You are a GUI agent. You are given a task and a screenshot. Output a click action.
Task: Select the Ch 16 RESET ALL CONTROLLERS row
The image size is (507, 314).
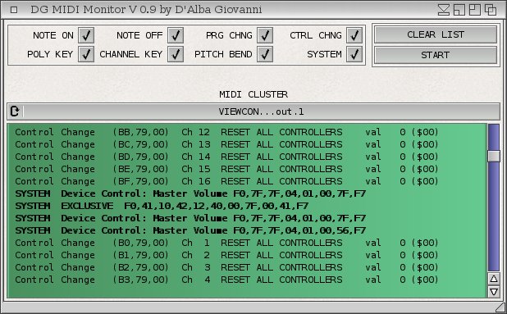(247, 181)
